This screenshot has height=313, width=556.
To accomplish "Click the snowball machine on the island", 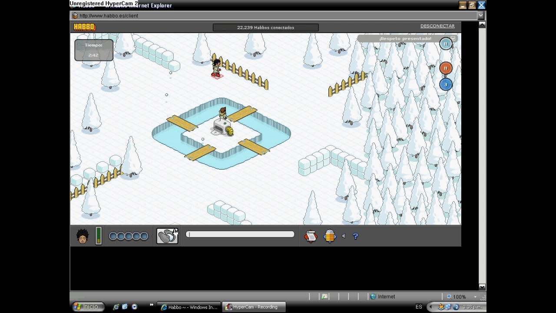I will pos(223,128).
